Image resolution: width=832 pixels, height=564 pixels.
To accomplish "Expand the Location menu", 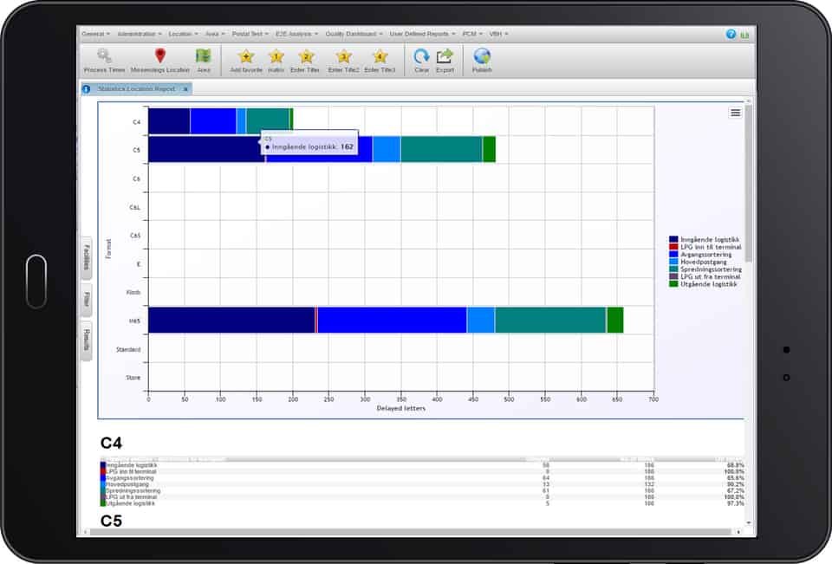I will pyautogui.click(x=183, y=34).
